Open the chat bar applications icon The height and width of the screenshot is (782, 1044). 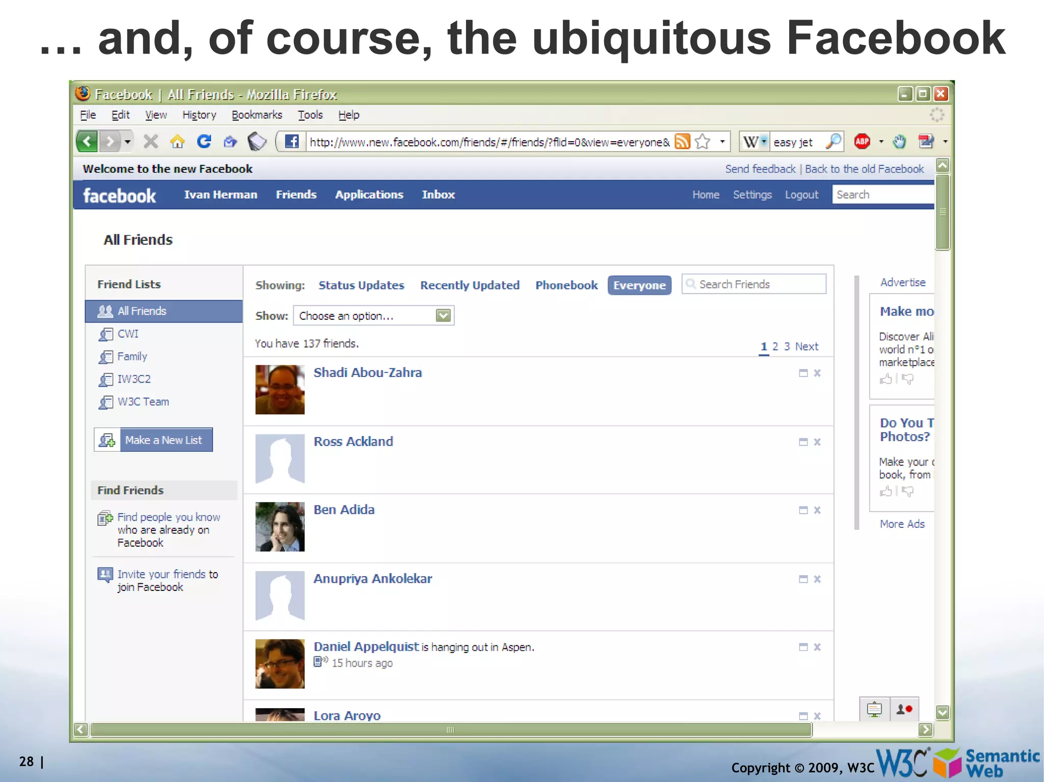coord(875,709)
